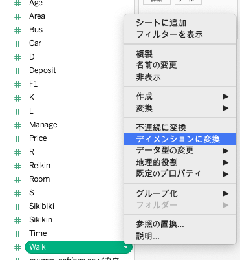Click number type icon beside Walk
240x260 pixels.
coord(17,248)
